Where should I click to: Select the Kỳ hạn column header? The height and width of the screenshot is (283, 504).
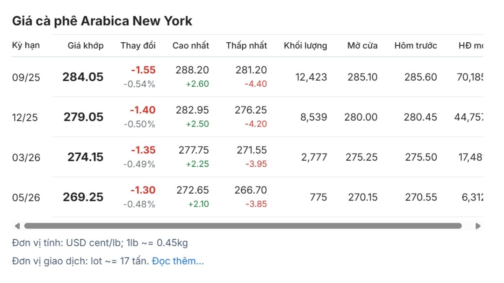pyautogui.click(x=26, y=45)
